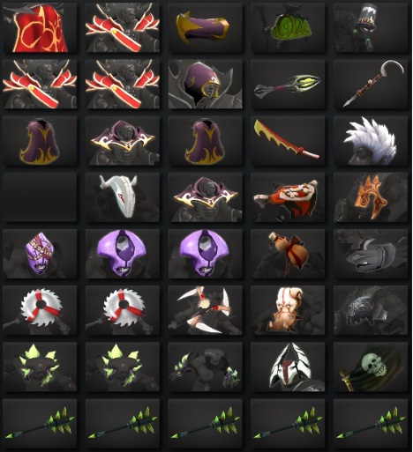
Task: Click the brown gourd bottle item
Action: click(x=288, y=254)
